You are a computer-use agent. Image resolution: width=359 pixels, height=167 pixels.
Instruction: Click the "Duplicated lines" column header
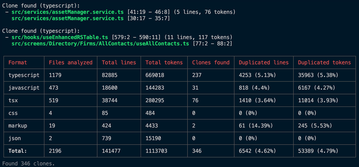pos(264,62)
